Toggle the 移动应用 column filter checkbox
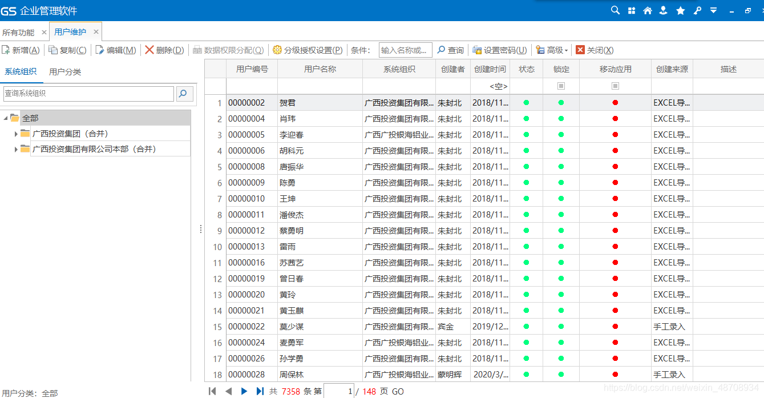Image resolution: width=764 pixels, height=398 pixels. 615,86
